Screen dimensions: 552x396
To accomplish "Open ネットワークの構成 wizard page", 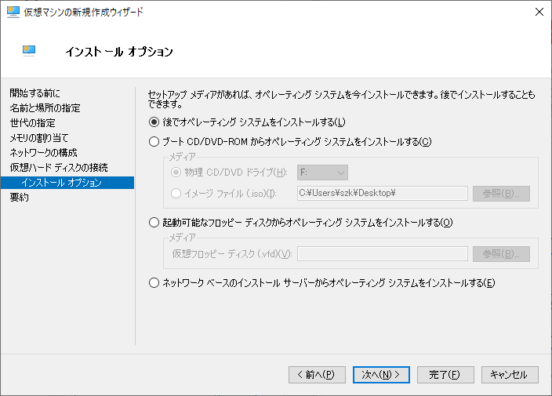I will coord(43,153).
